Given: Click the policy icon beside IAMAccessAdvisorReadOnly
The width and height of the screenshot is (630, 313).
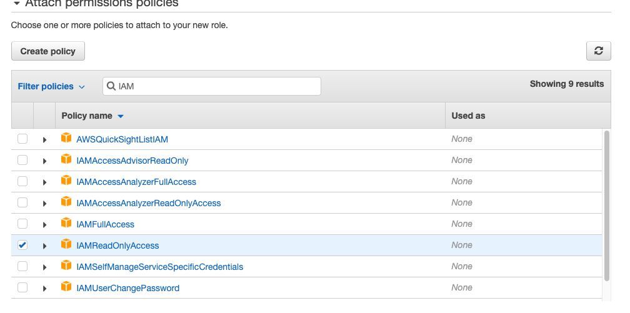Looking at the screenshot, I should pyautogui.click(x=66, y=160).
